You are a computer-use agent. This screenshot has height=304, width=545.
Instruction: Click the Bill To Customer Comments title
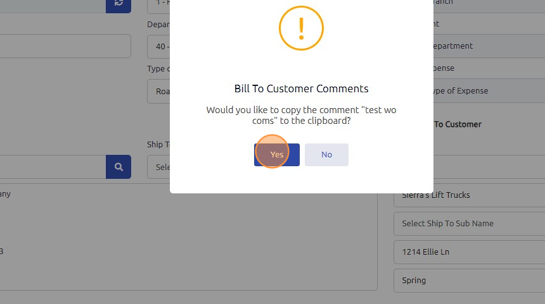(301, 88)
